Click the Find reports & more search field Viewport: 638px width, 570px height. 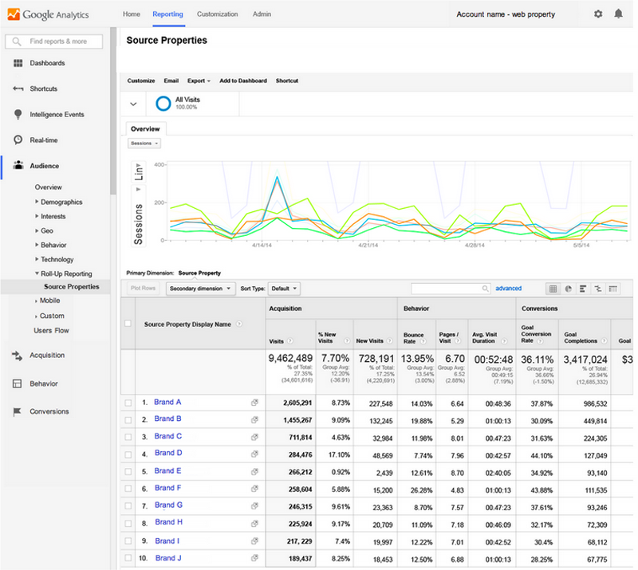point(57,41)
